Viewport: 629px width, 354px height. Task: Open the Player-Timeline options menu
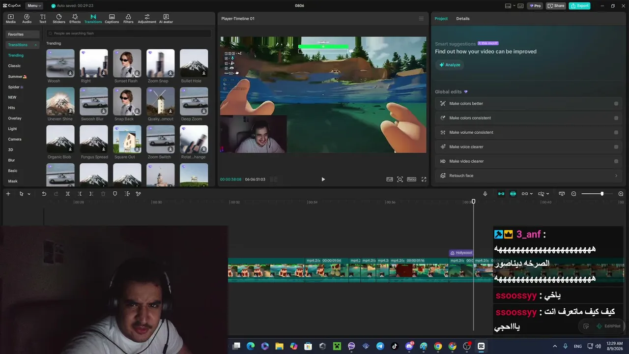point(421,19)
